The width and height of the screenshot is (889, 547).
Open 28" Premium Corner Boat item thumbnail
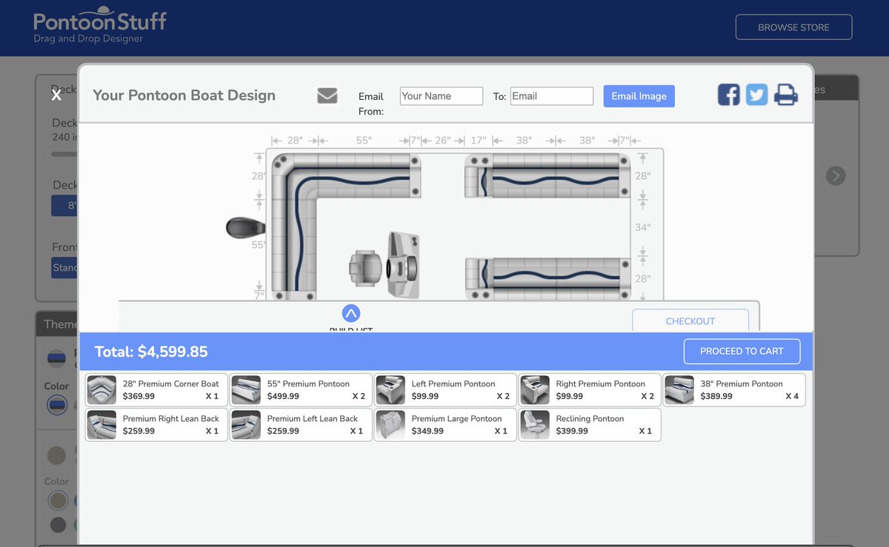click(101, 390)
